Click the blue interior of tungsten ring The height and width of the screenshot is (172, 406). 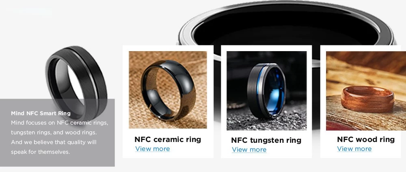[x=274, y=90]
